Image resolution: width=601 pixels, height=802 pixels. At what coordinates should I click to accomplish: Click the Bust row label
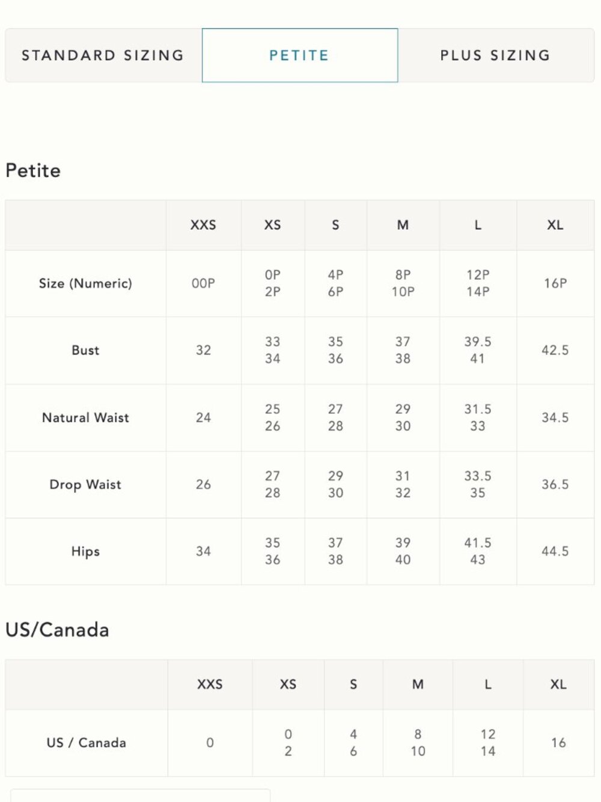pyautogui.click(x=85, y=350)
